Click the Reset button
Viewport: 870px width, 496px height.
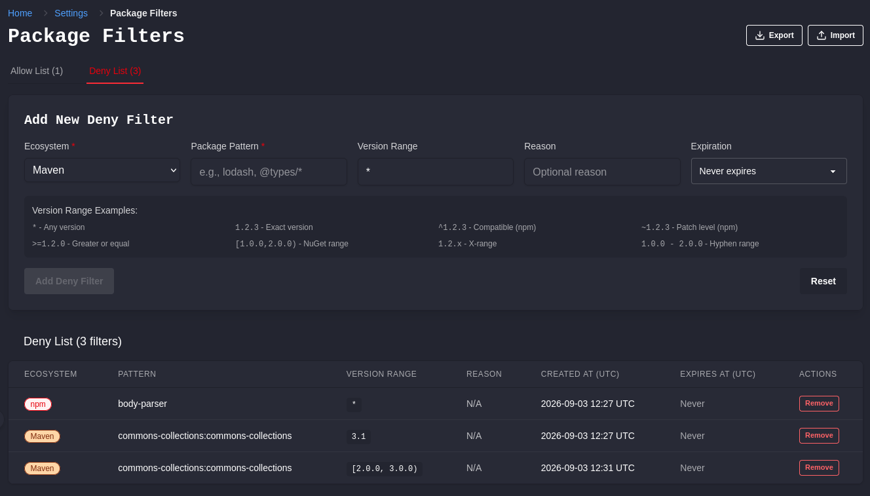tap(823, 281)
